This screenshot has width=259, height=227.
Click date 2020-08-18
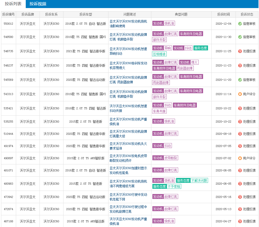223,134
